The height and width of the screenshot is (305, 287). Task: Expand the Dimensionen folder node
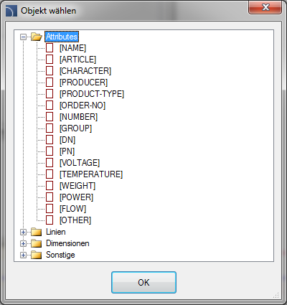(23, 243)
